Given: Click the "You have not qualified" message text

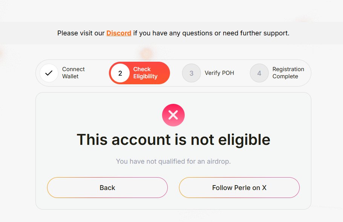Looking at the screenshot, I should 173,161.
